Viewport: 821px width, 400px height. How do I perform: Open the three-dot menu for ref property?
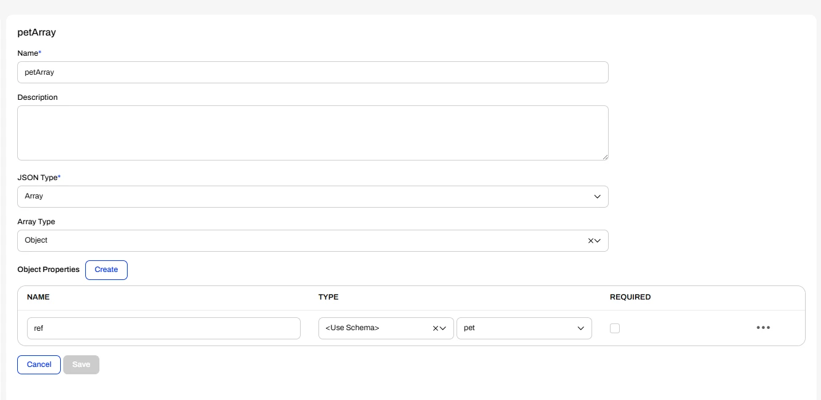click(x=763, y=328)
